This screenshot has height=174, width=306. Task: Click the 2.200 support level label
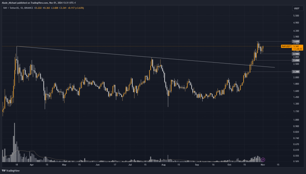click(296, 72)
